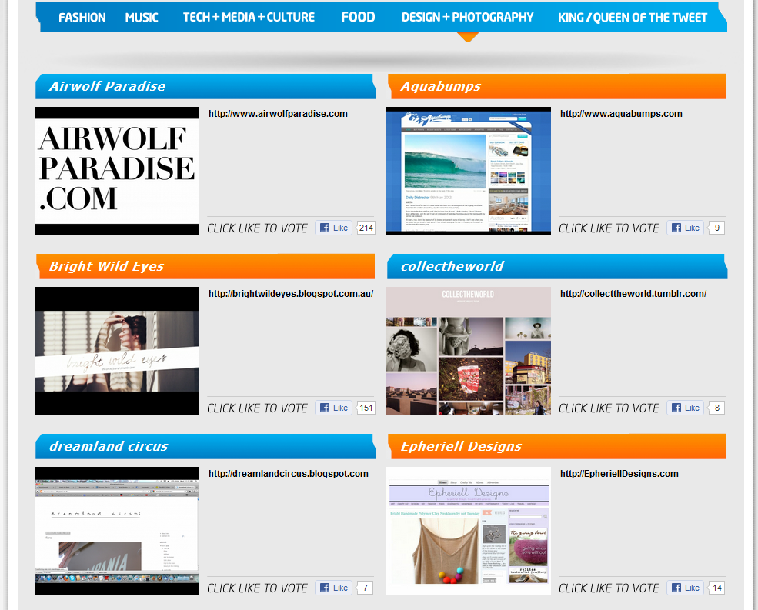Viewport: 758px width, 610px height.
Task: Click the collectheworld photo grid thumbnail
Action: coord(469,351)
